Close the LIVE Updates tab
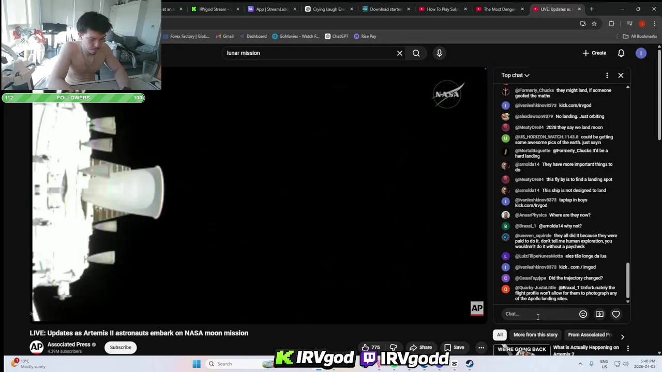 pyautogui.click(x=579, y=9)
